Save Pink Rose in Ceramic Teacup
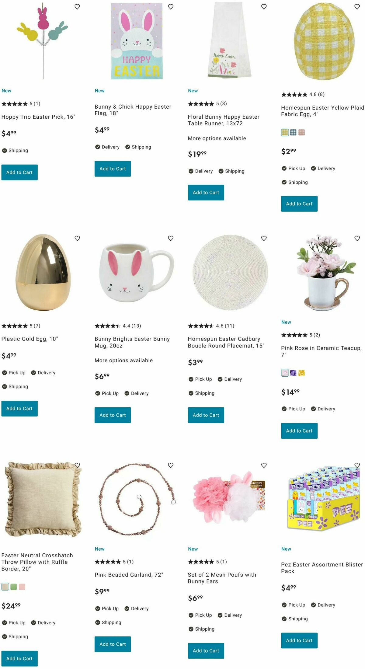 (357, 238)
